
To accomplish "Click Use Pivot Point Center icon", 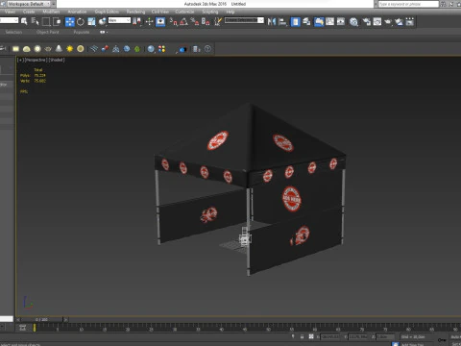I will (137, 21).
